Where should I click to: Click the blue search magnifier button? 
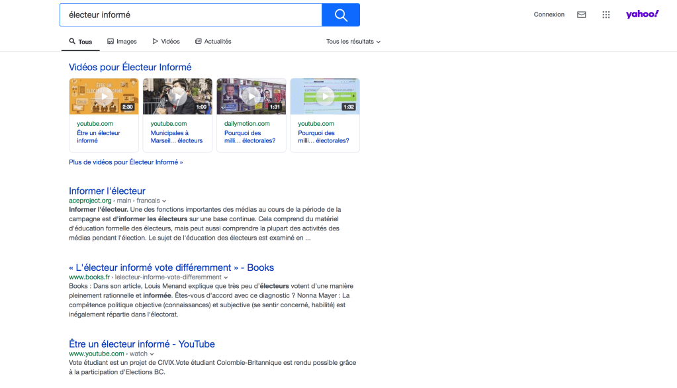(340, 15)
